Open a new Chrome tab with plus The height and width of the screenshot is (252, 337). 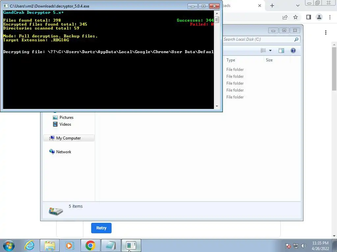pos(272,6)
